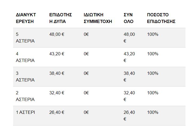Click the 48,00 € ΕΠΙΔΟΤΗΣΗ ΔΥΠΑ cell
This screenshot has height=128, width=186.
point(57,34)
